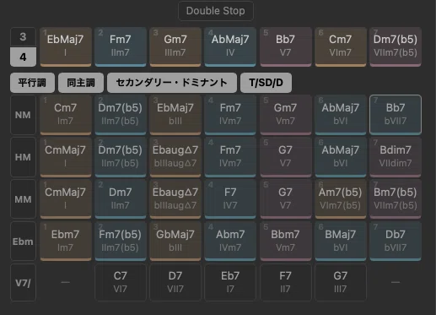Play the Am7(b5) VIm7(b5) chord pad

click(x=341, y=199)
